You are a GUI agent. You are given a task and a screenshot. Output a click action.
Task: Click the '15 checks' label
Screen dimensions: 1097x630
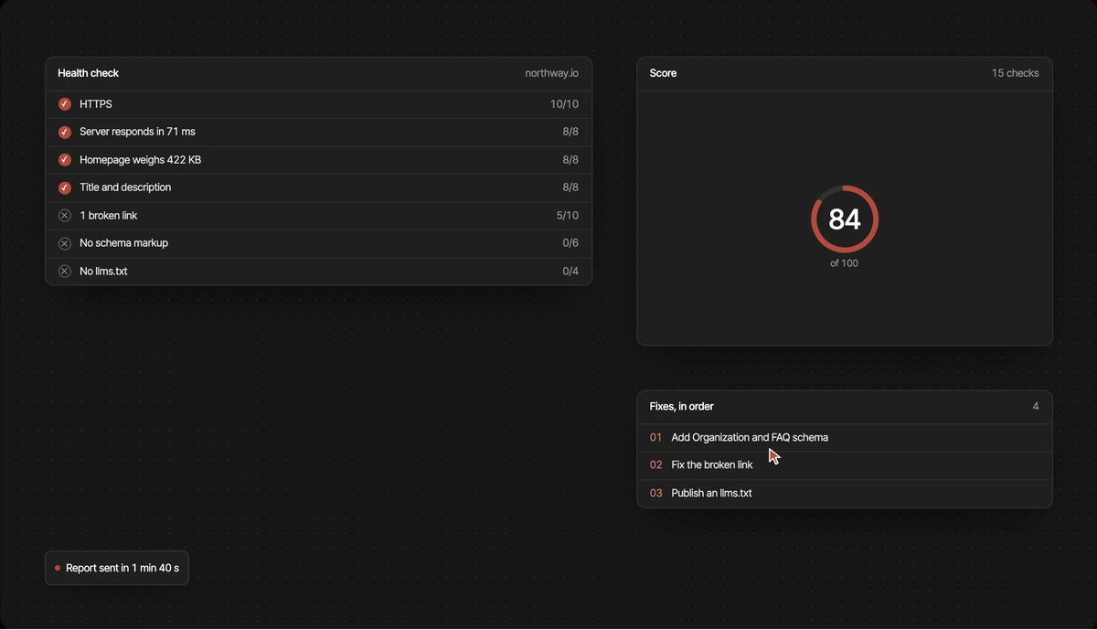1015,73
